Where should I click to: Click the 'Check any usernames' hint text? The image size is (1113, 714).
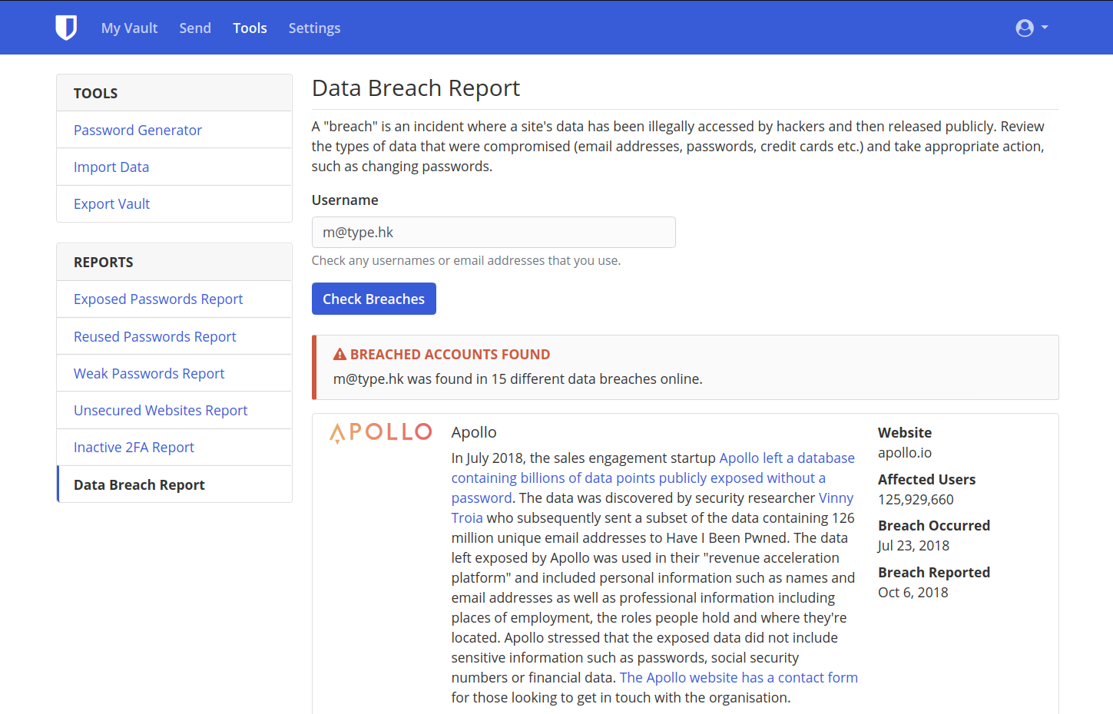[466, 260]
